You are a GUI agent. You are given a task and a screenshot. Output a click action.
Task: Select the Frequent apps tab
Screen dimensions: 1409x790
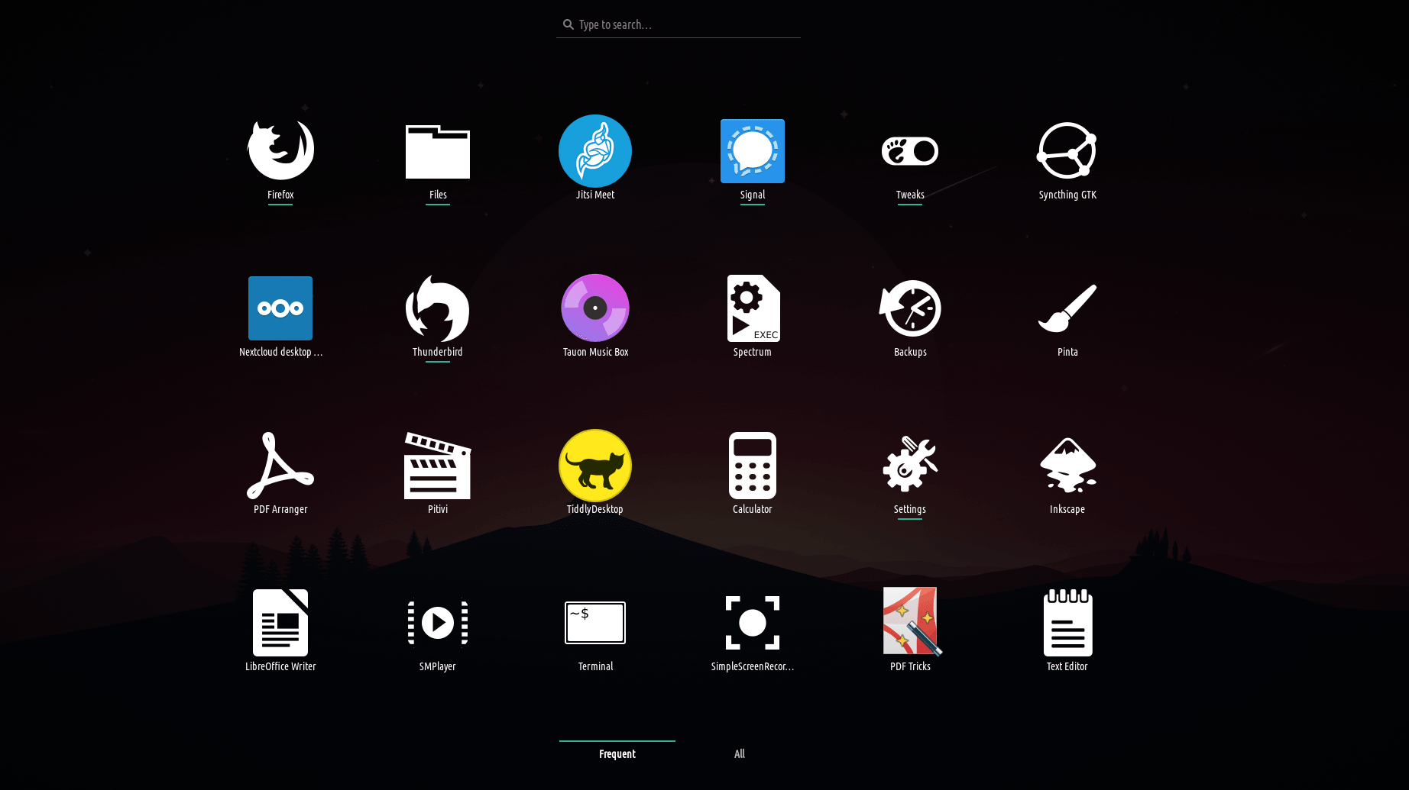[x=617, y=754]
